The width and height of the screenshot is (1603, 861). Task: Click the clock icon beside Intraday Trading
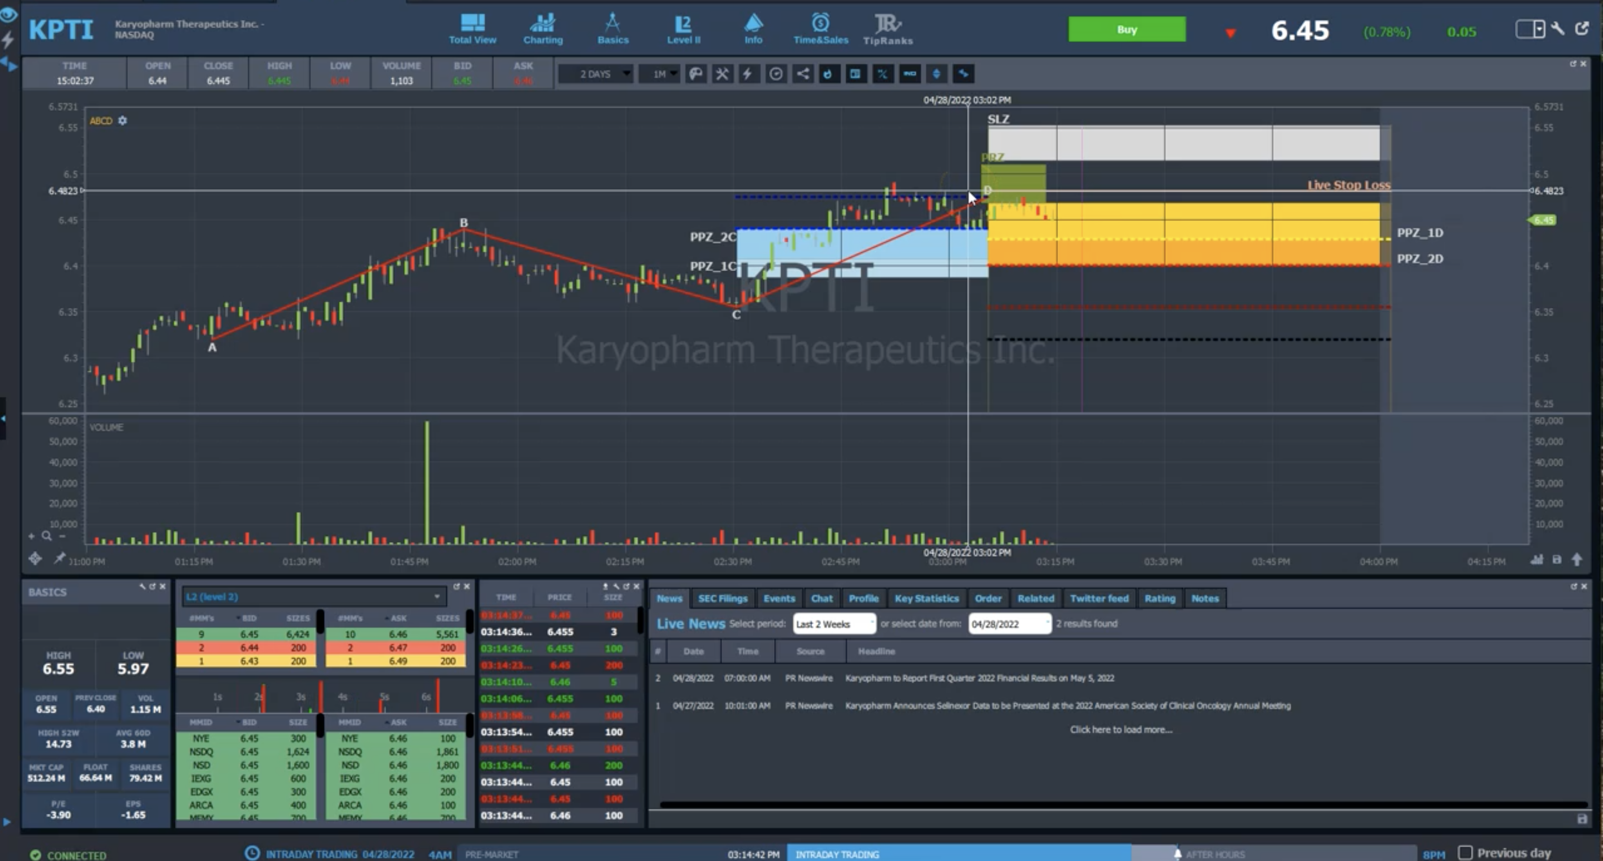(x=251, y=853)
